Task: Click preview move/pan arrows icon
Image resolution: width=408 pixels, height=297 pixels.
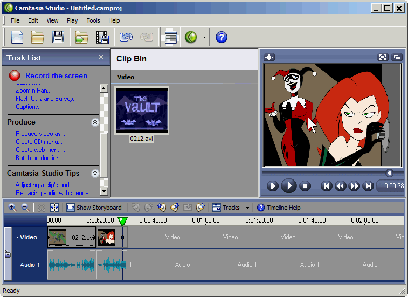Action: coord(269,57)
